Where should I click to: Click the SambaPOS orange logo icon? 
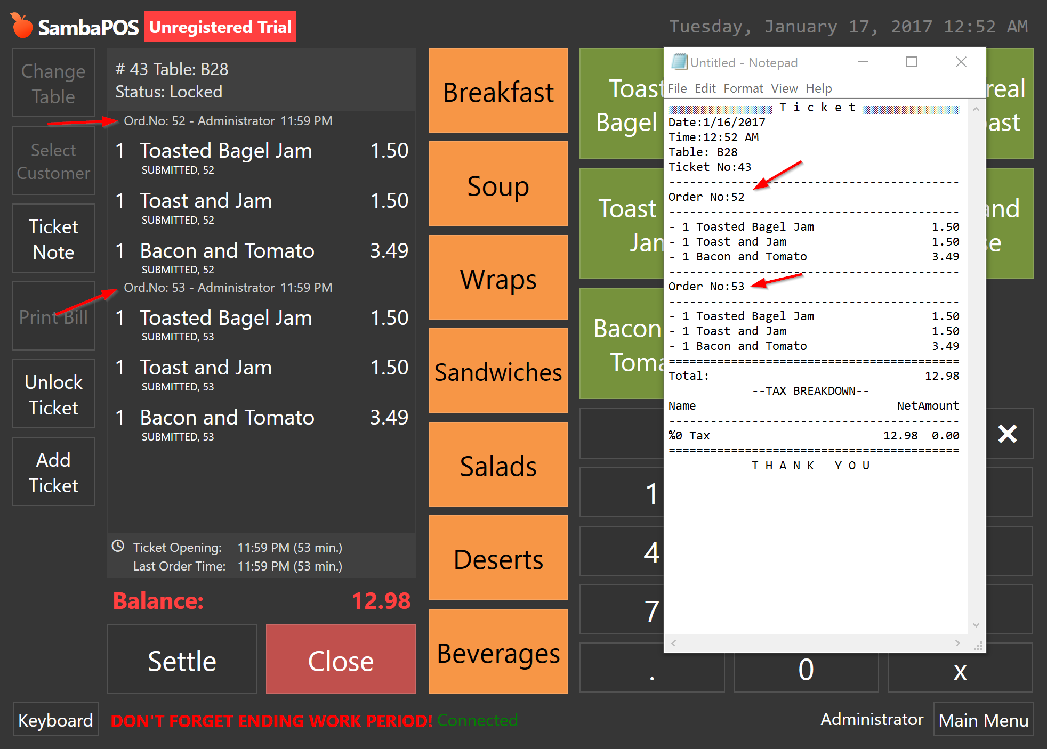(22, 26)
